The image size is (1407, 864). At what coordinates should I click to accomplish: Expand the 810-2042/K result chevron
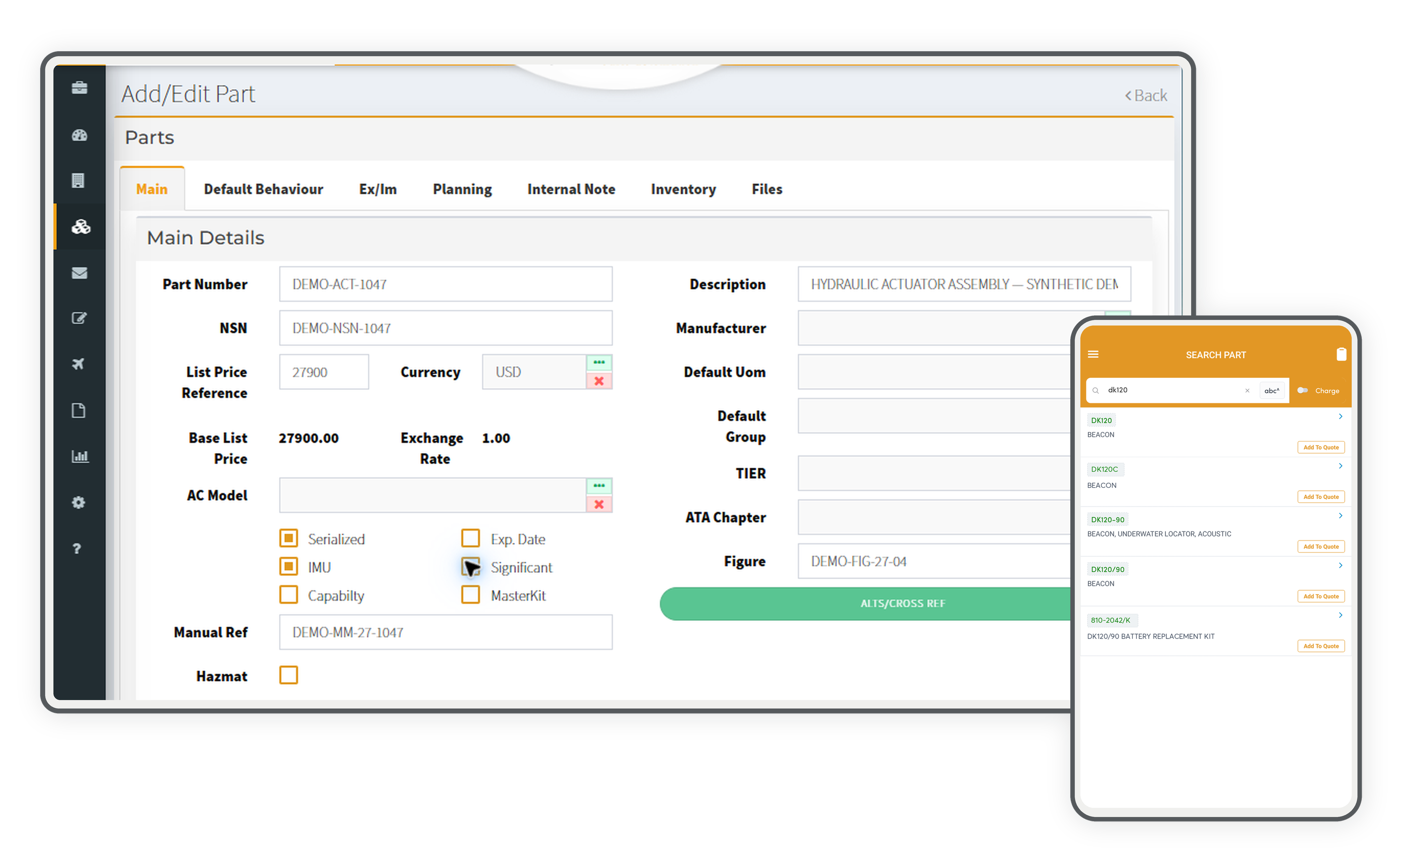[1340, 615]
